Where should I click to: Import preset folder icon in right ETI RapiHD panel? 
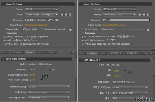pyautogui.click(x=144, y=15)
